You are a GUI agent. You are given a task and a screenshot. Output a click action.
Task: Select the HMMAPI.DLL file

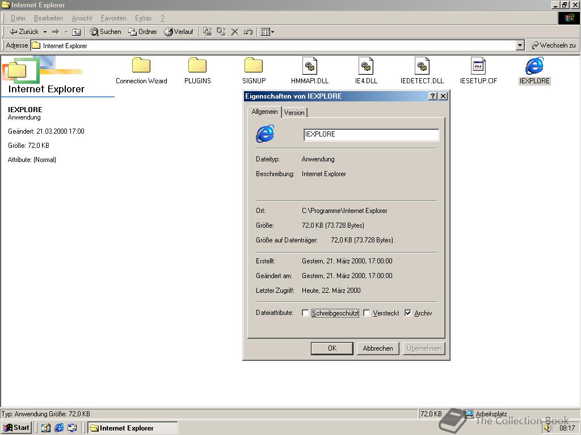[x=310, y=71]
